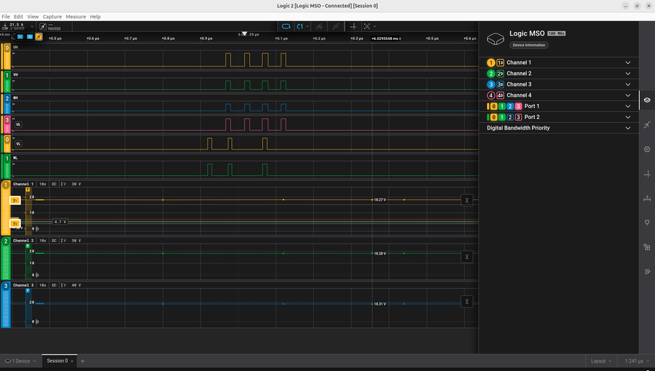Image resolution: width=655 pixels, height=371 pixels.
Task: Click the first blue X1 cursor icon
Action: 20,37
